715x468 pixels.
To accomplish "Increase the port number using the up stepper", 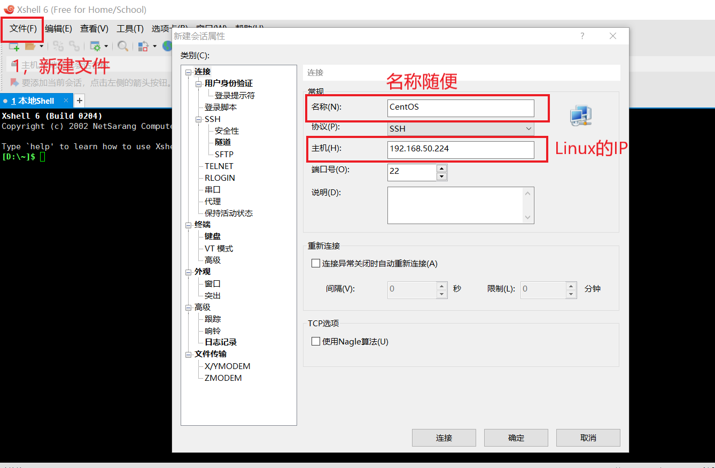I will click(x=442, y=168).
